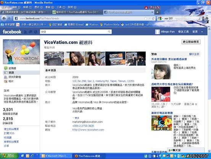Click the new tab plus button
This screenshot has height=159, width=211.
(157, 12)
